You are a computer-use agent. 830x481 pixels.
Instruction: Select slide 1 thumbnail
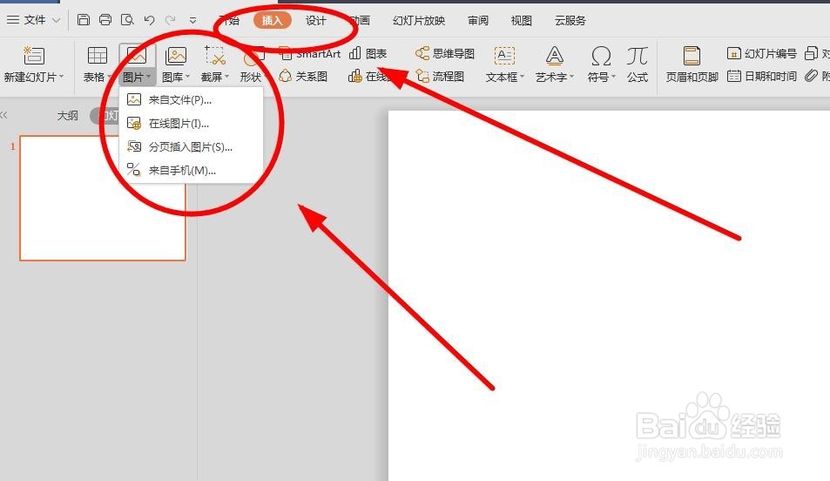click(x=103, y=198)
